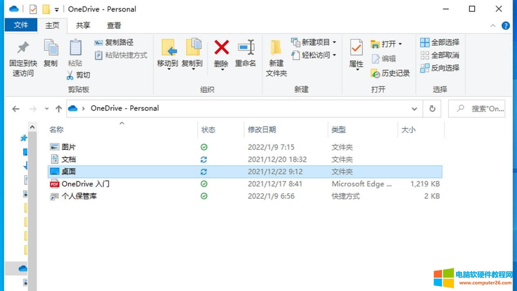Click the Edit (编辑) icon
This screenshot has width=517, height=291.
tap(386, 58)
